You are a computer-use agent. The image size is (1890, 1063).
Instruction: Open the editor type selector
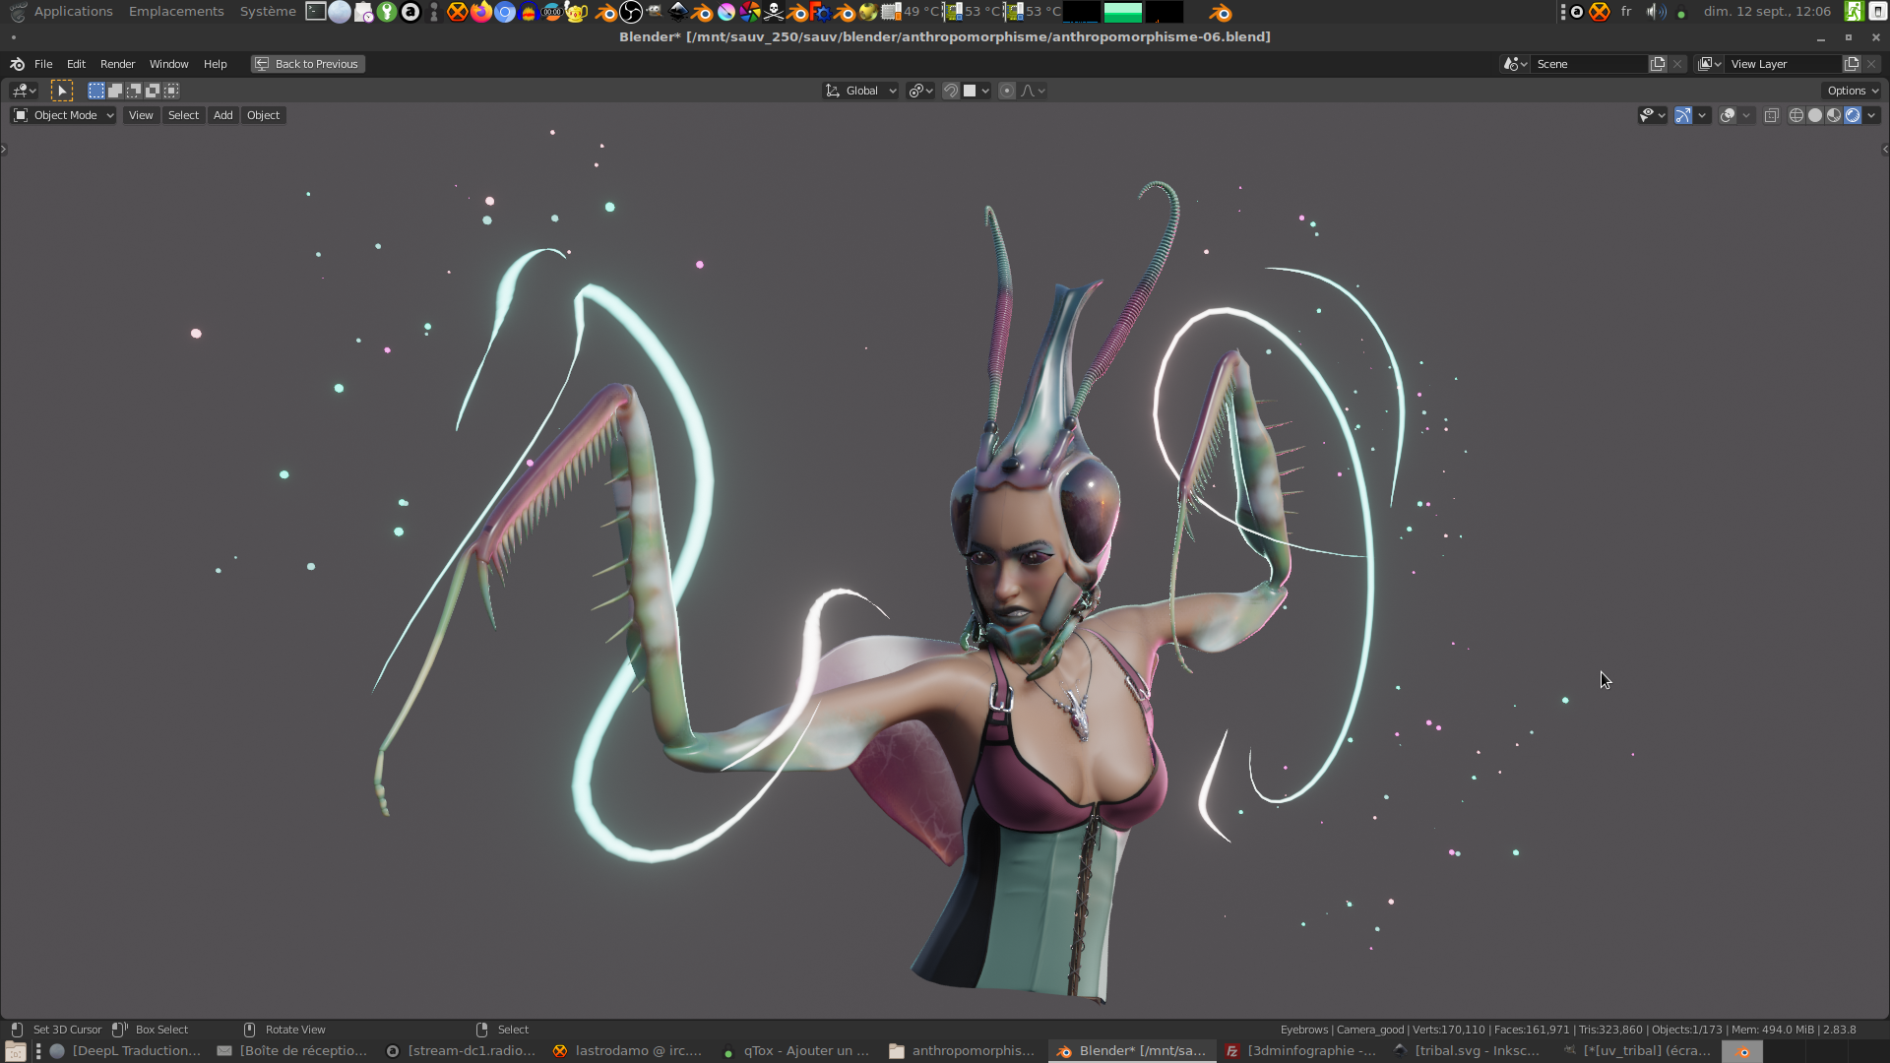click(24, 91)
